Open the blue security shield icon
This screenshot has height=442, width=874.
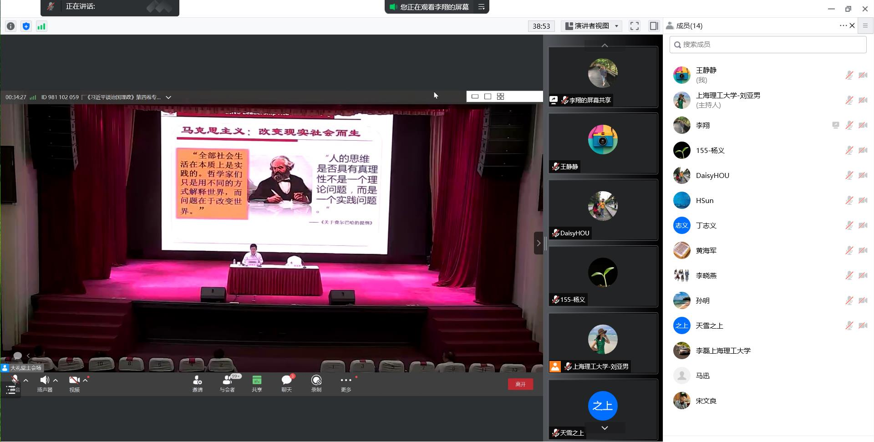26,26
